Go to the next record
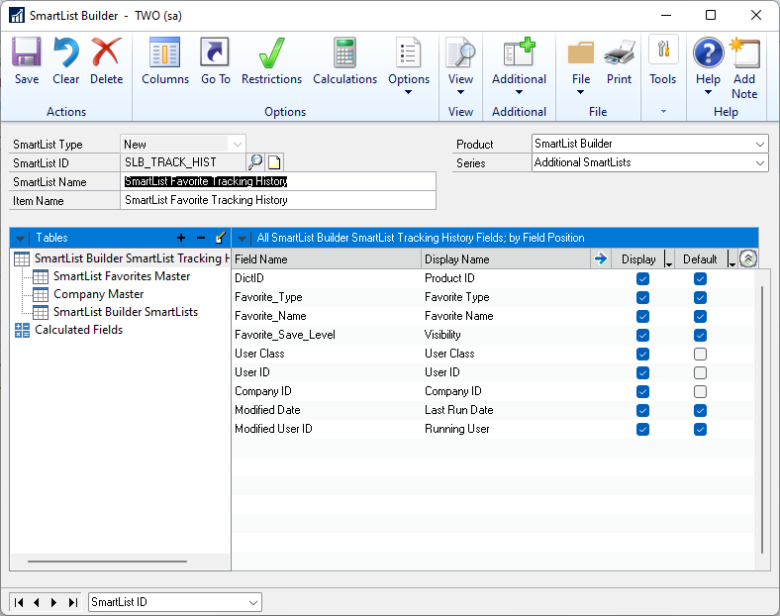The image size is (780, 616). pos(53,602)
